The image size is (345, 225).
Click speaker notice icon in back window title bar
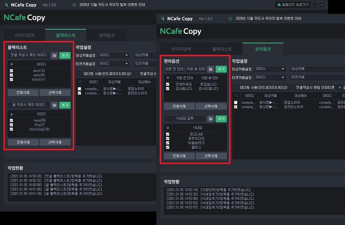74,5
